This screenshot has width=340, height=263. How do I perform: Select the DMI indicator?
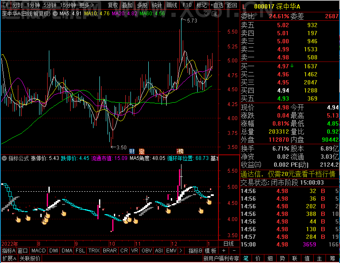(54, 251)
